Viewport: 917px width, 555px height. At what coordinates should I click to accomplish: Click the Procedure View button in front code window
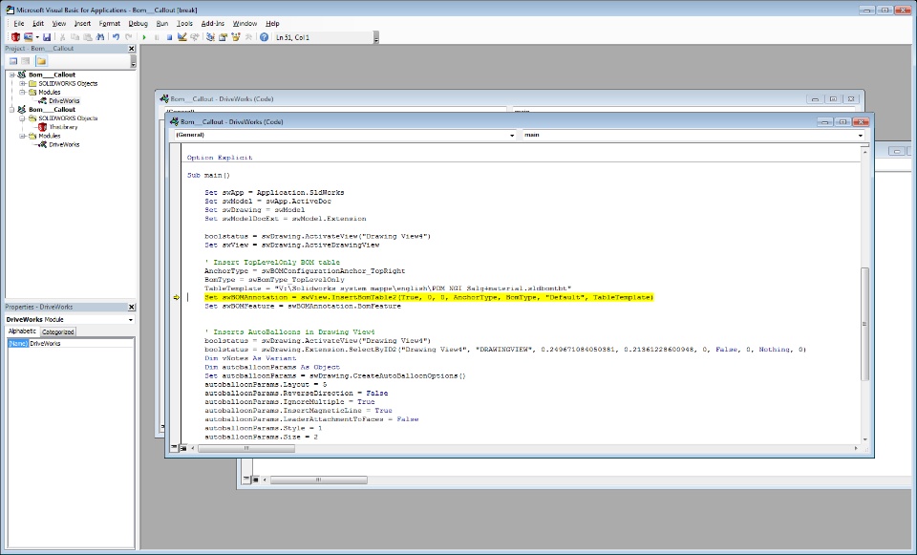pyautogui.click(x=174, y=448)
